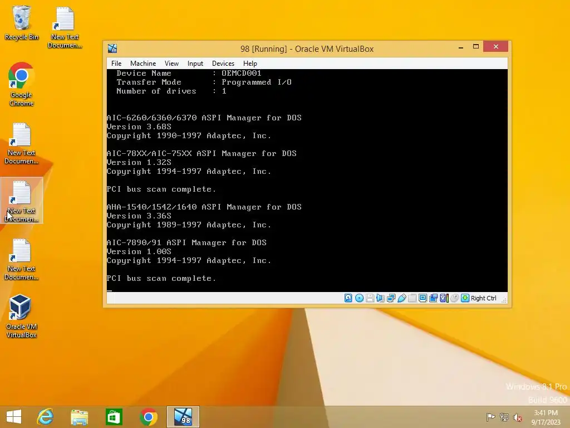
Task: Click the "Copyright 1989-1997 Adaptec, Inc." line
Action: pyautogui.click(x=189, y=225)
